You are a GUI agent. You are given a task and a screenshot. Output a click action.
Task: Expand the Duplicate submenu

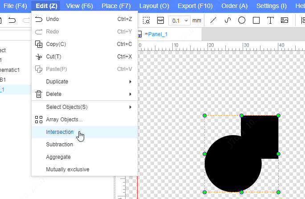pyautogui.click(x=85, y=82)
